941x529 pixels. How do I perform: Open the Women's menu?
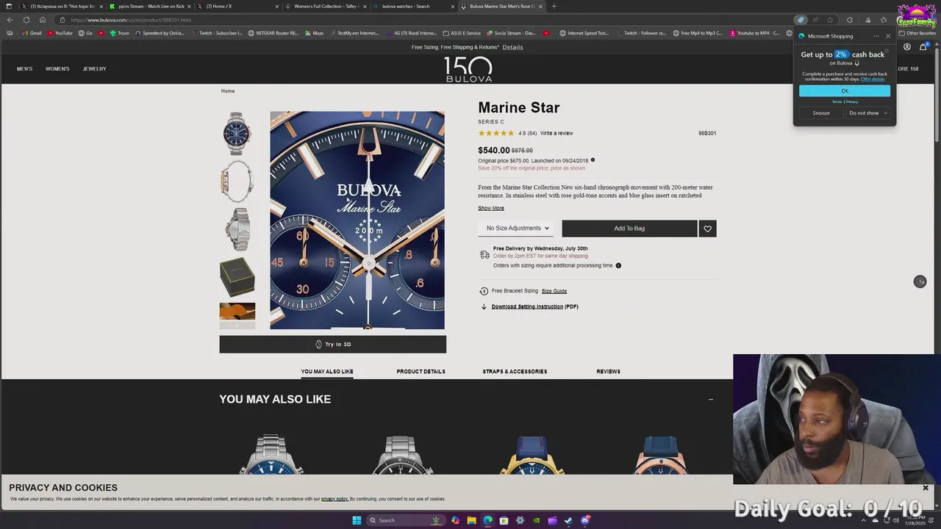tap(57, 68)
